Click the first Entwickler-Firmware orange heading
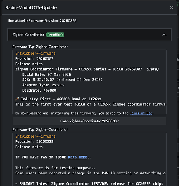The image size is (179, 186). pyautogui.click(x=35, y=54)
